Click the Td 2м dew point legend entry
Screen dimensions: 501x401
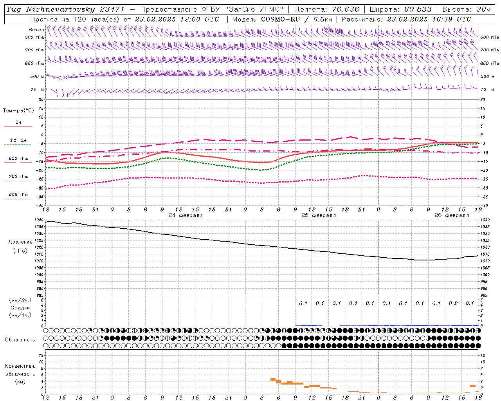(x=18, y=140)
